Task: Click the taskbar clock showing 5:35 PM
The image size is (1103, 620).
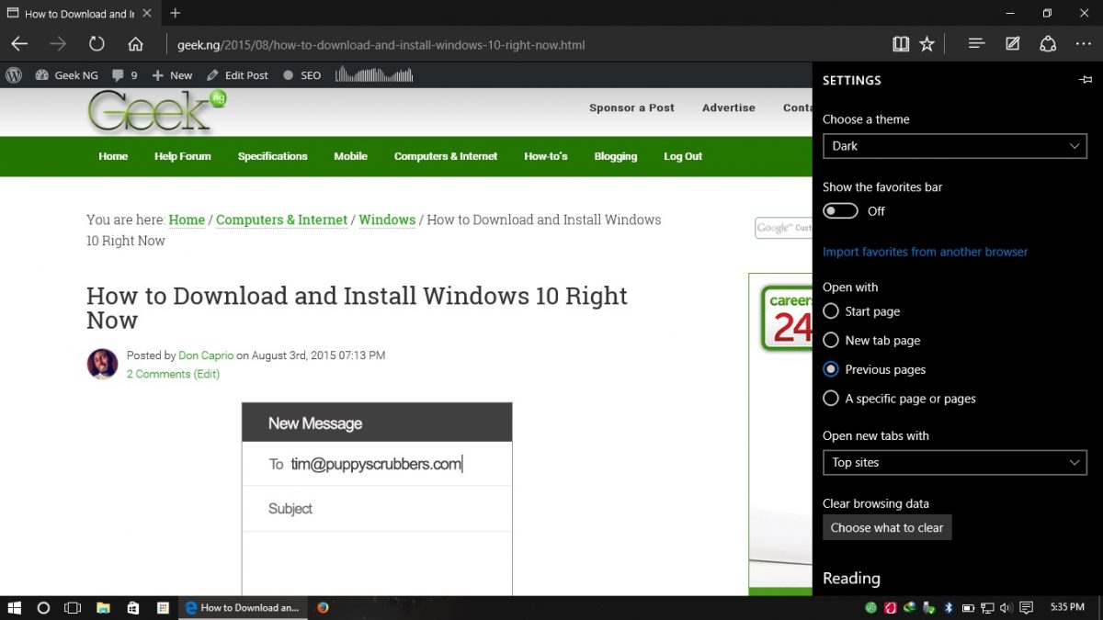Action: click(1067, 607)
